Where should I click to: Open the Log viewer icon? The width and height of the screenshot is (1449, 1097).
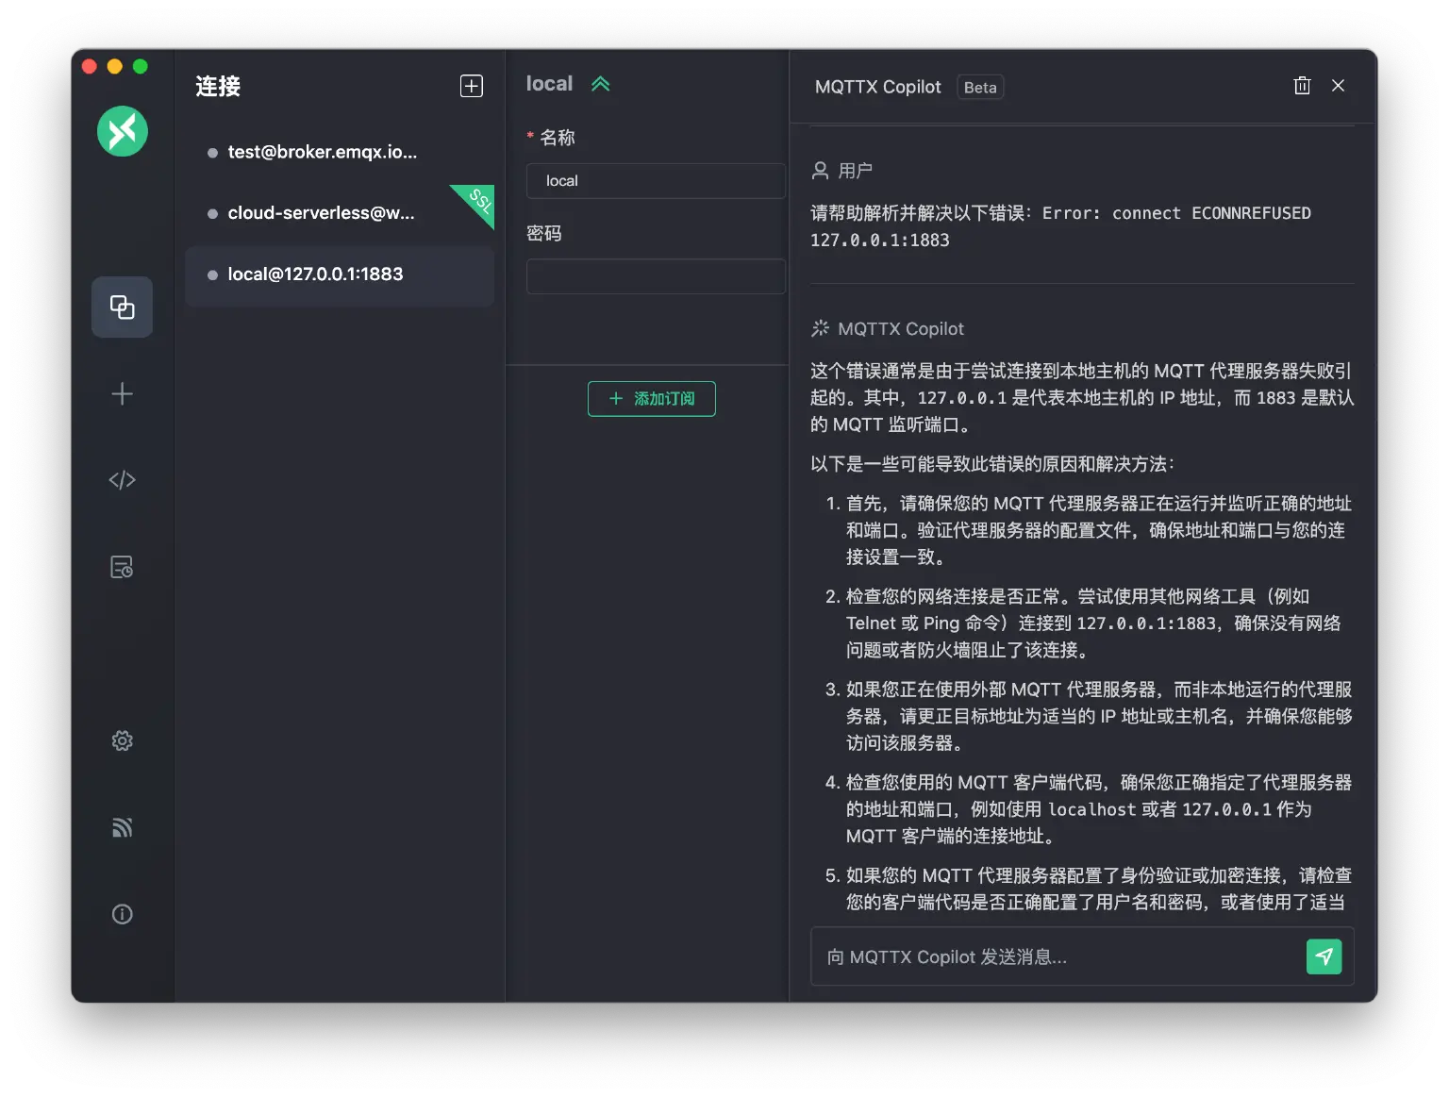122,567
